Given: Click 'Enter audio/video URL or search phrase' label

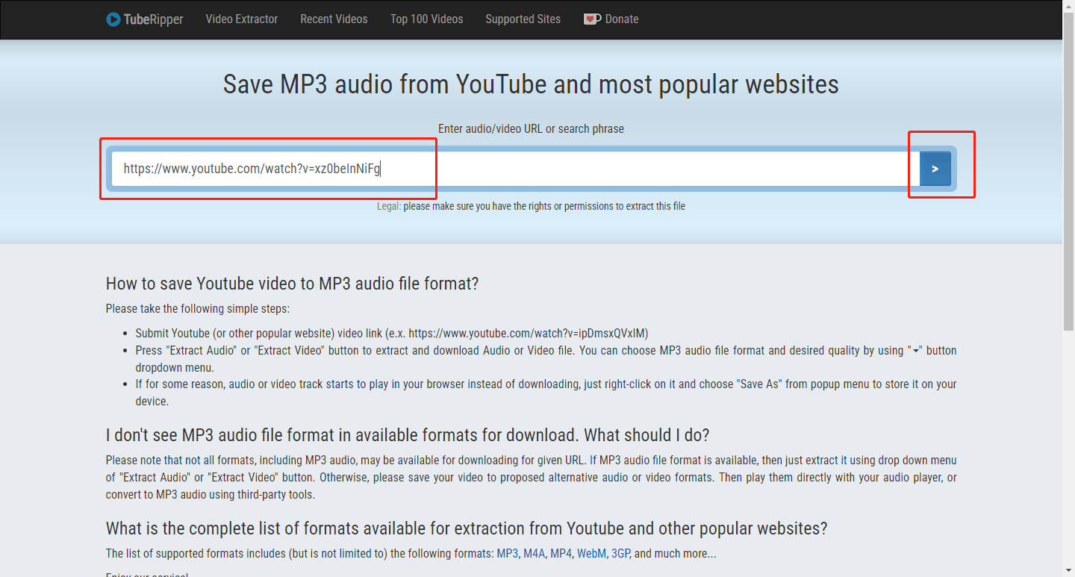Looking at the screenshot, I should (531, 128).
